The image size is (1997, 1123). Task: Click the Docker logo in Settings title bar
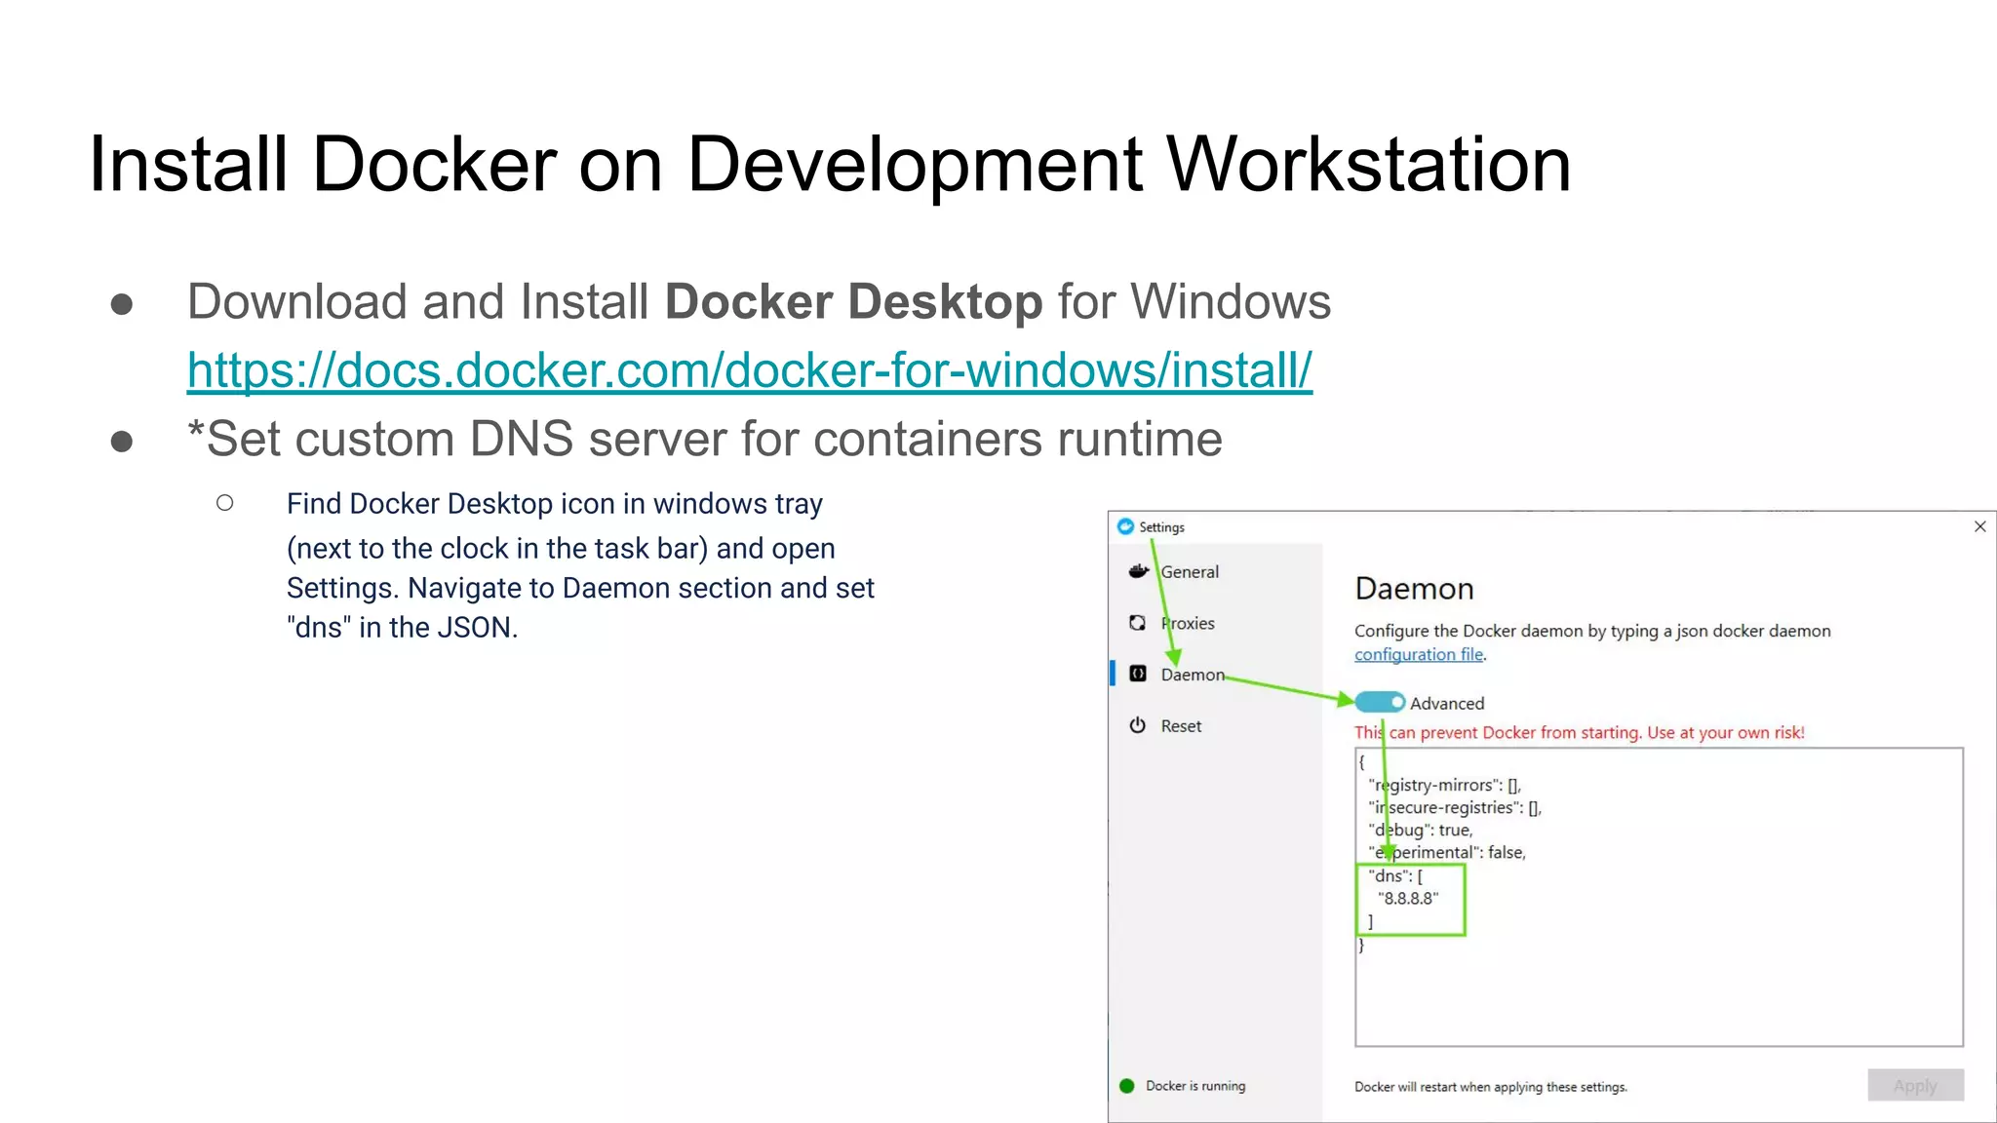(x=1125, y=526)
